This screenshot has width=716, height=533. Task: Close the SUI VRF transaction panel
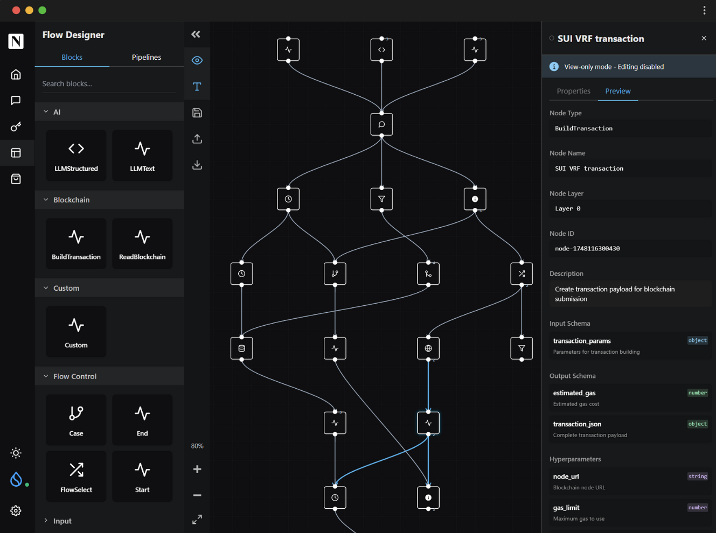pos(704,38)
